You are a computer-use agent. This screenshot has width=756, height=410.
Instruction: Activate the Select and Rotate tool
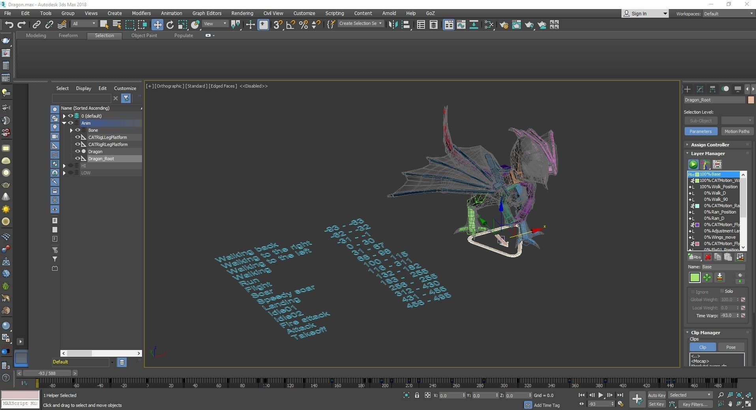170,25
